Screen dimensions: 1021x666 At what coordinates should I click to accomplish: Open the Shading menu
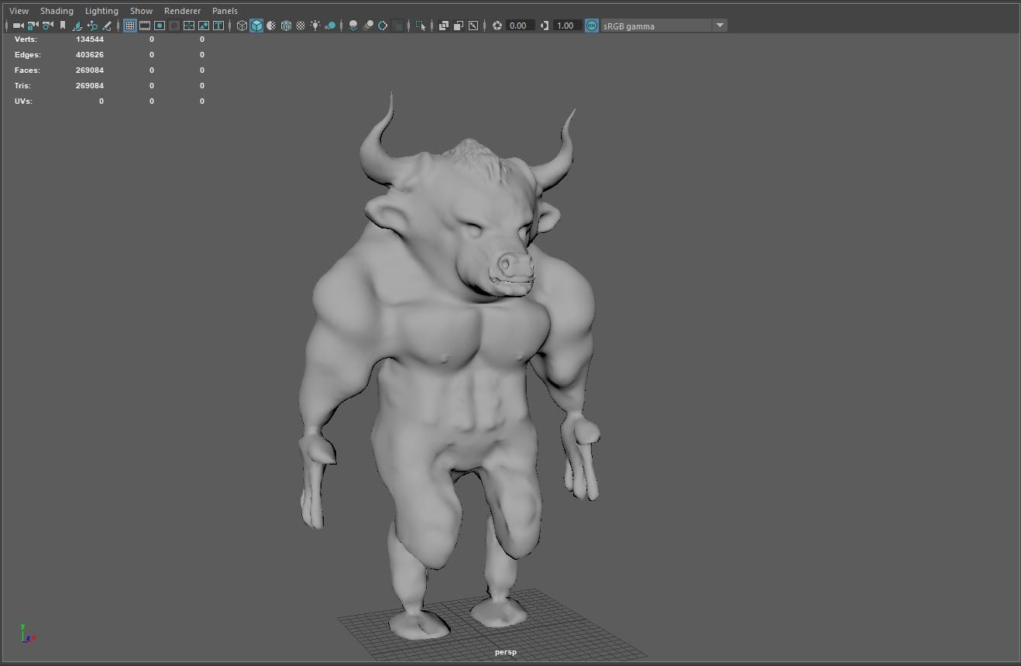click(57, 11)
